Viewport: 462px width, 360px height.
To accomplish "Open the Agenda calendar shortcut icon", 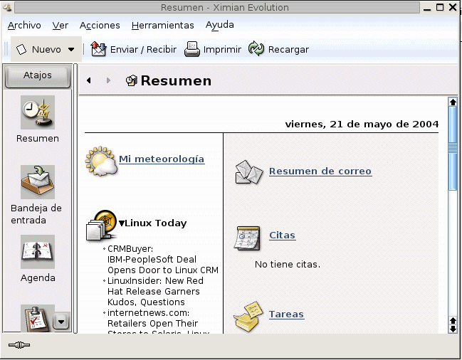I will click(x=37, y=252).
